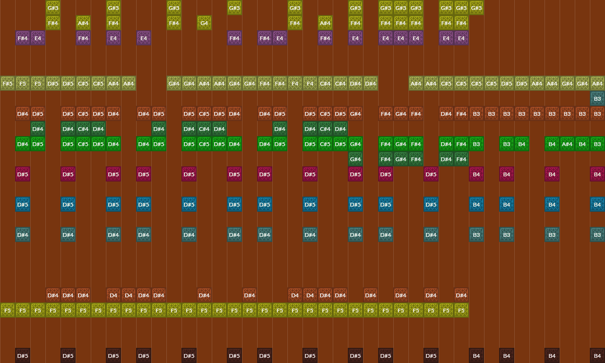
Task: Select the first F4 block in the light olive row
Action: (295, 84)
